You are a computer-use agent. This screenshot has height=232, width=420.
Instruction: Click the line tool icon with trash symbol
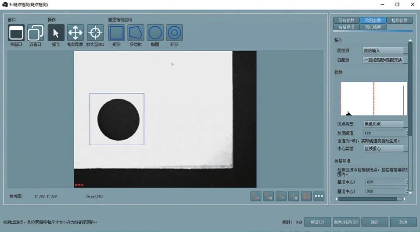[x=269, y=196]
